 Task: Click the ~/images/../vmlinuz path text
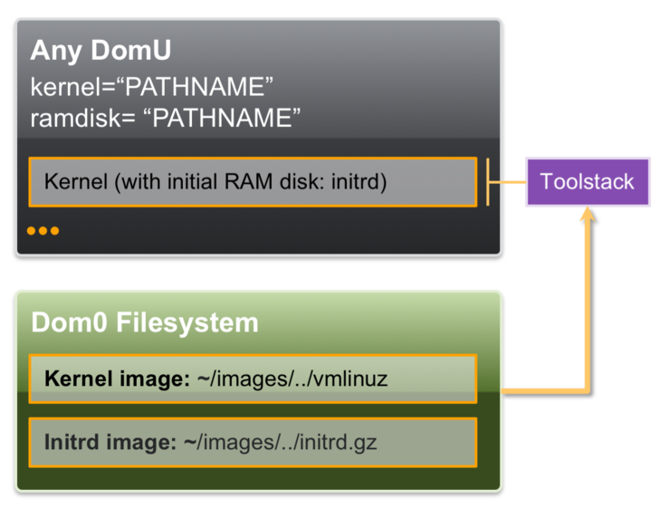coord(292,379)
